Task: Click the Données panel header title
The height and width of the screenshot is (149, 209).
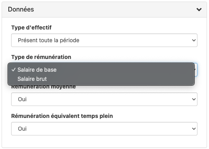Action: [x=21, y=9]
